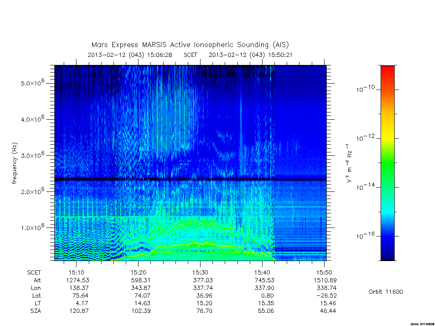The width and height of the screenshot is (435, 326).
Task: Click the black horizontal band near 2.3 MHz
Action: tap(190, 180)
